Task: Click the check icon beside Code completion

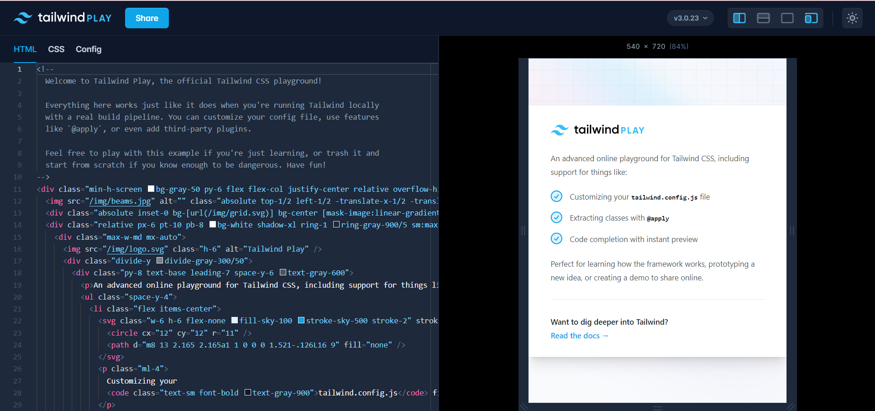Action: pos(556,239)
